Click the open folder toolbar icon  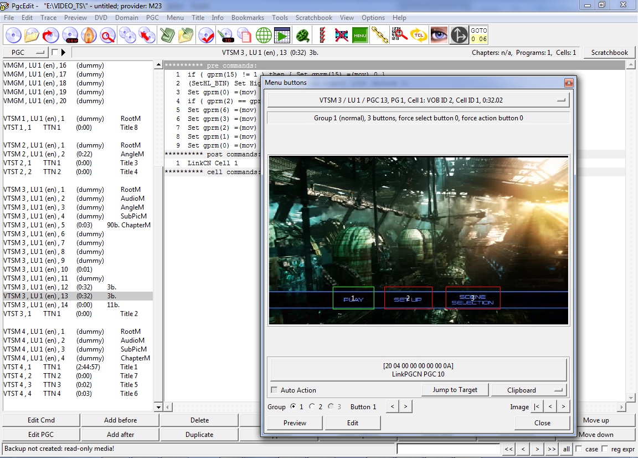pos(32,35)
